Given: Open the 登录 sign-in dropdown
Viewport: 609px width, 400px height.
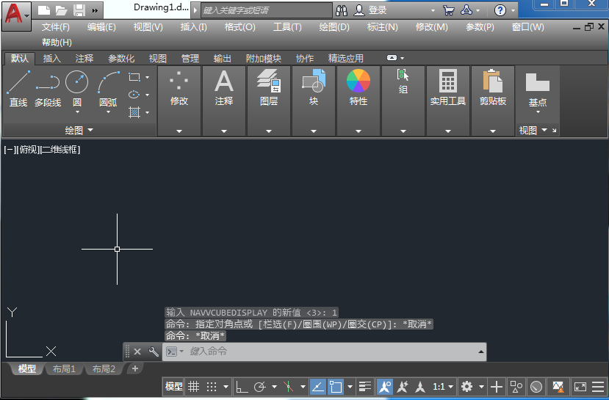Looking at the screenshot, I should [433, 10].
